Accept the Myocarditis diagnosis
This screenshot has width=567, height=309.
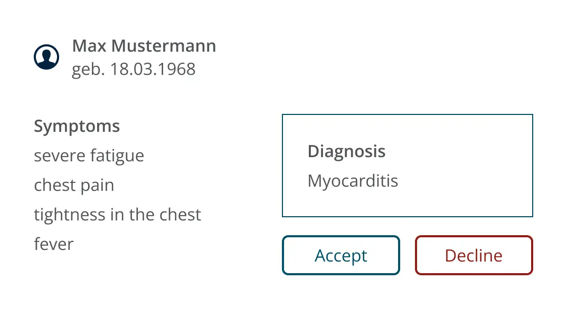(341, 255)
